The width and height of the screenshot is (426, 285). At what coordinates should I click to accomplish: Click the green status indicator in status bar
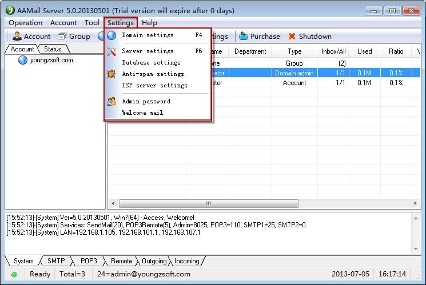14,274
